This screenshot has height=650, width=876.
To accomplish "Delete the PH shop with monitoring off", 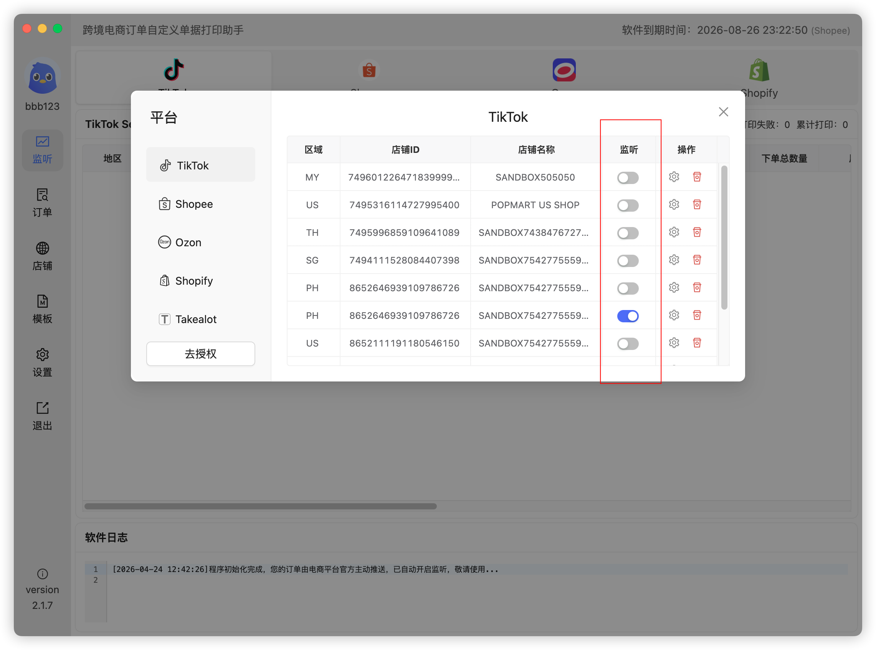I will tap(697, 288).
